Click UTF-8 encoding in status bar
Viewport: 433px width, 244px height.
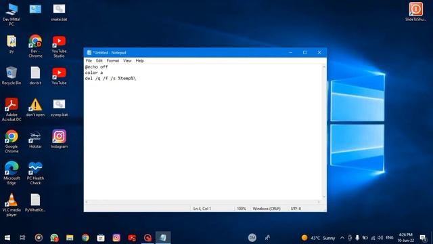(296, 209)
